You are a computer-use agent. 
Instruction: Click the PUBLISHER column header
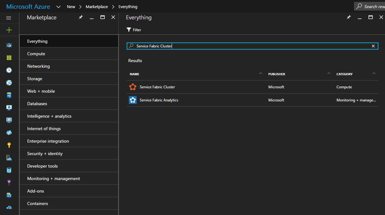[276, 74]
